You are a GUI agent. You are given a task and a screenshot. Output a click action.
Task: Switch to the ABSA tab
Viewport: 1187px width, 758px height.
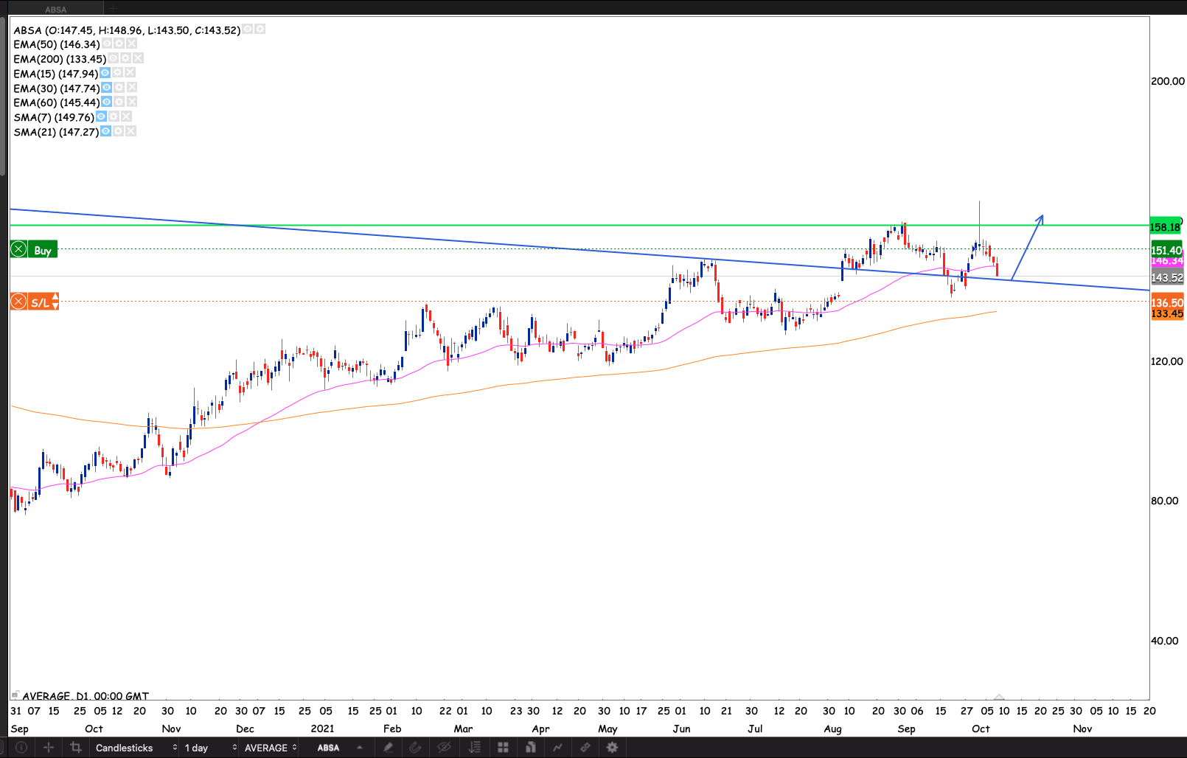(x=55, y=10)
